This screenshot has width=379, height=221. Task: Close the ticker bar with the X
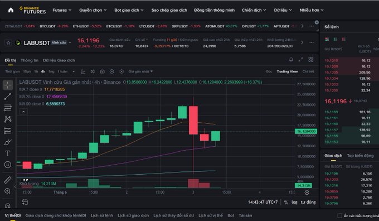click(317, 22)
